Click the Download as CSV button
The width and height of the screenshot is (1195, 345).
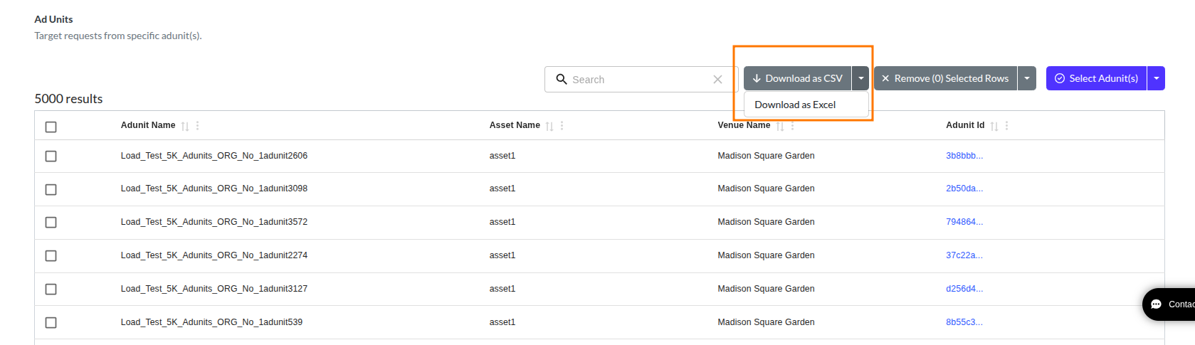click(797, 78)
